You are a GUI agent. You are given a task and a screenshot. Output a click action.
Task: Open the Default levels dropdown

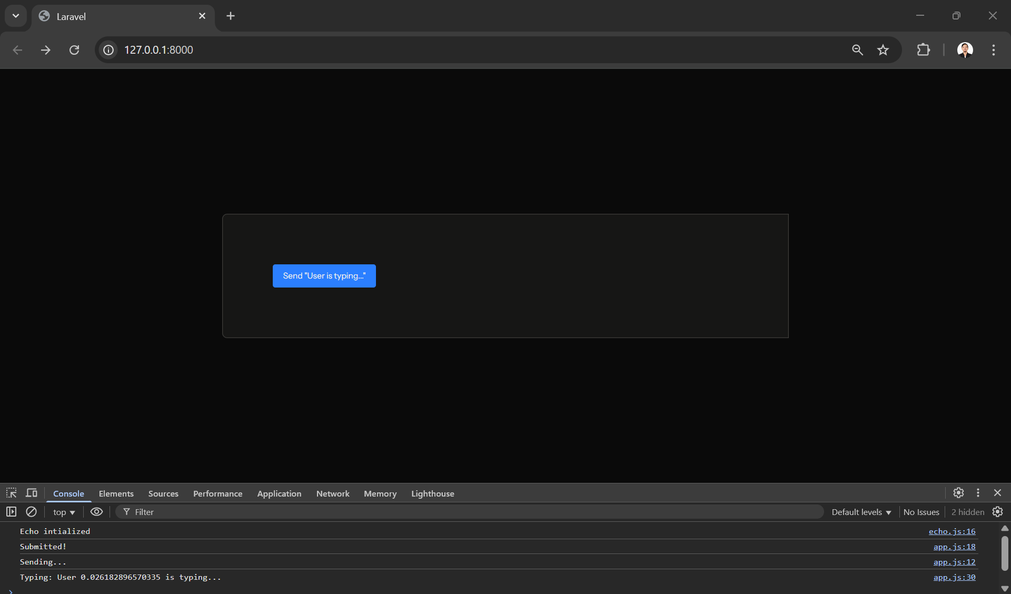(861, 512)
